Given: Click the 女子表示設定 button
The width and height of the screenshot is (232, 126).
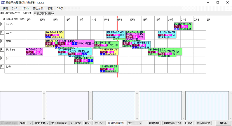Looking at the screenshot, I should [x=59, y=123].
